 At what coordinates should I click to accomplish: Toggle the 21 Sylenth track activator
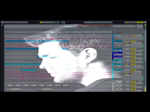pyautogui.click(x=133, y=57)
